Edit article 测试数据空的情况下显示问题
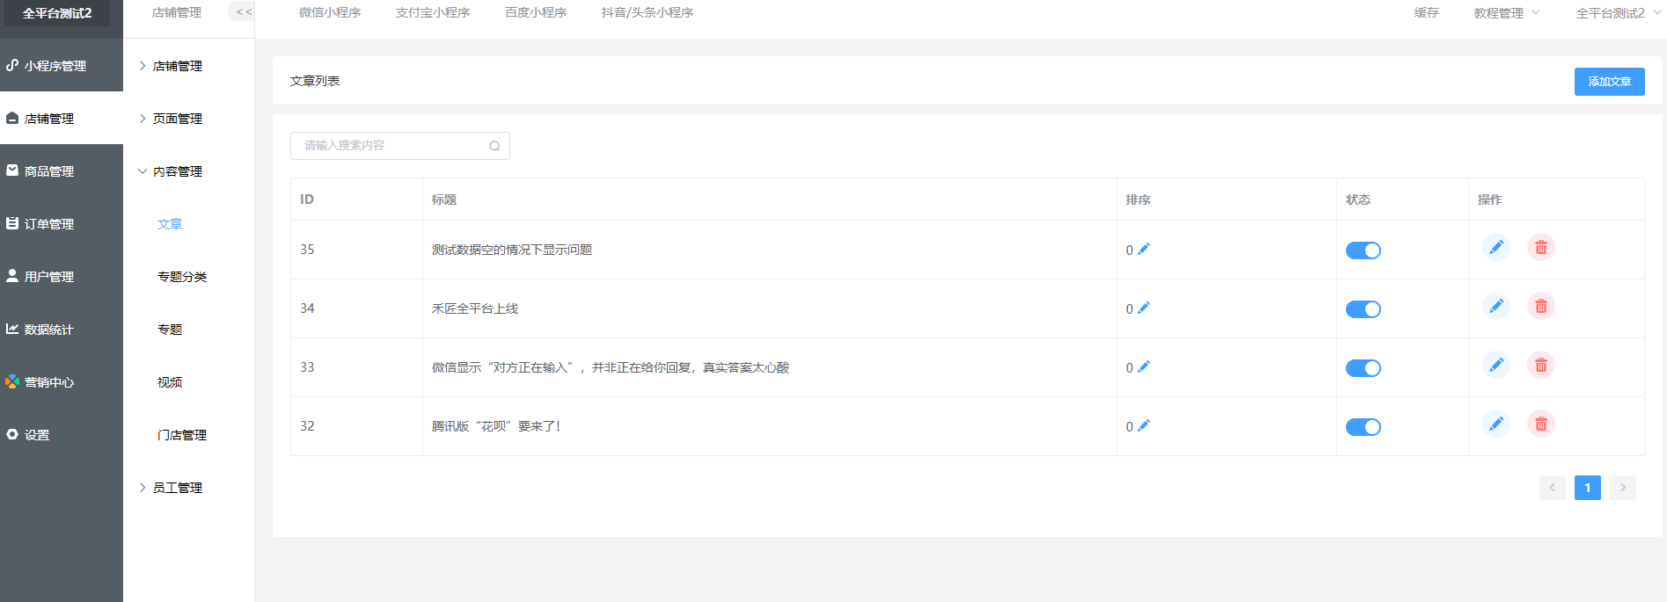The width and height of the screenshot is (1667, 602). (1495, 248)
